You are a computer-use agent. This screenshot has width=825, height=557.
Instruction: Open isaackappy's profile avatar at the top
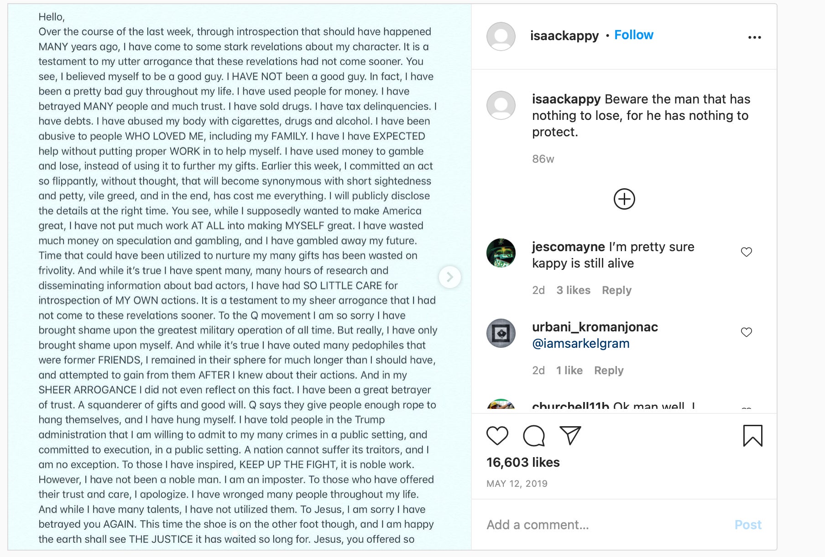pos(501,36)
